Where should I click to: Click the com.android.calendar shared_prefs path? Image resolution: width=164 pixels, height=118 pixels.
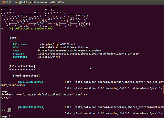point(119,82)
